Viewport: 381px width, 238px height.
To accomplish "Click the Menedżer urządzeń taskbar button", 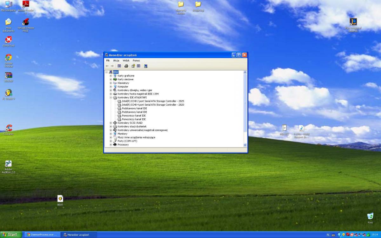I will (78, 235).
